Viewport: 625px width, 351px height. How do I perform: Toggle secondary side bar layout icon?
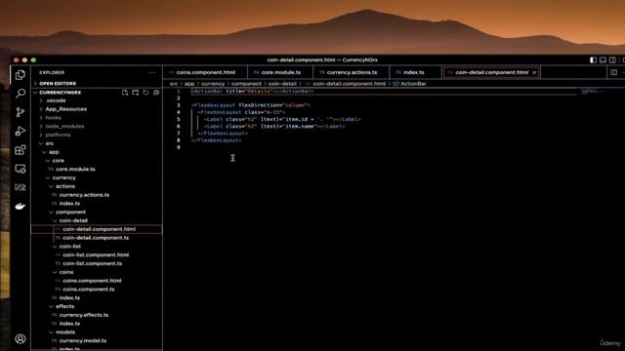(612, 60)
